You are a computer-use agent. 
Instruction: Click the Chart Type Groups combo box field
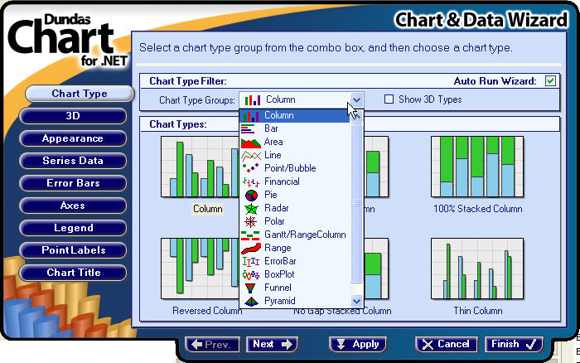(x=302, y=100)
